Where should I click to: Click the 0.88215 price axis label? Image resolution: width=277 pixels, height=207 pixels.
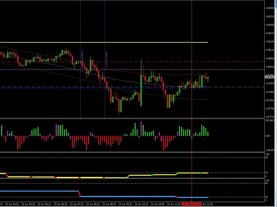pos(270,33)
